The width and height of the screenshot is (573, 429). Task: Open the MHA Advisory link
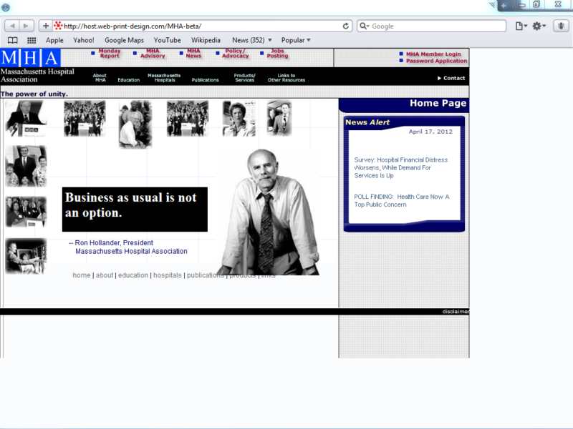click(153, 53)
